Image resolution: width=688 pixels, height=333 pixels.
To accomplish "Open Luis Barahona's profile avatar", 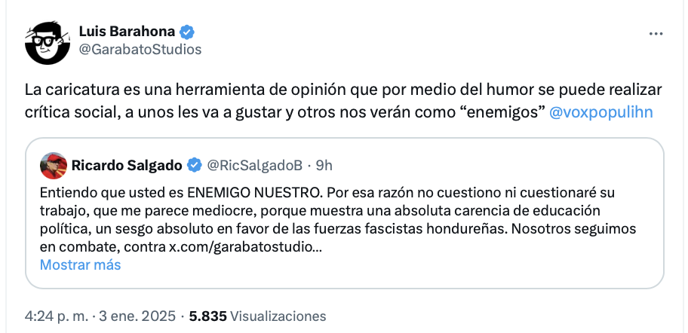I will (x=48, y=42).
